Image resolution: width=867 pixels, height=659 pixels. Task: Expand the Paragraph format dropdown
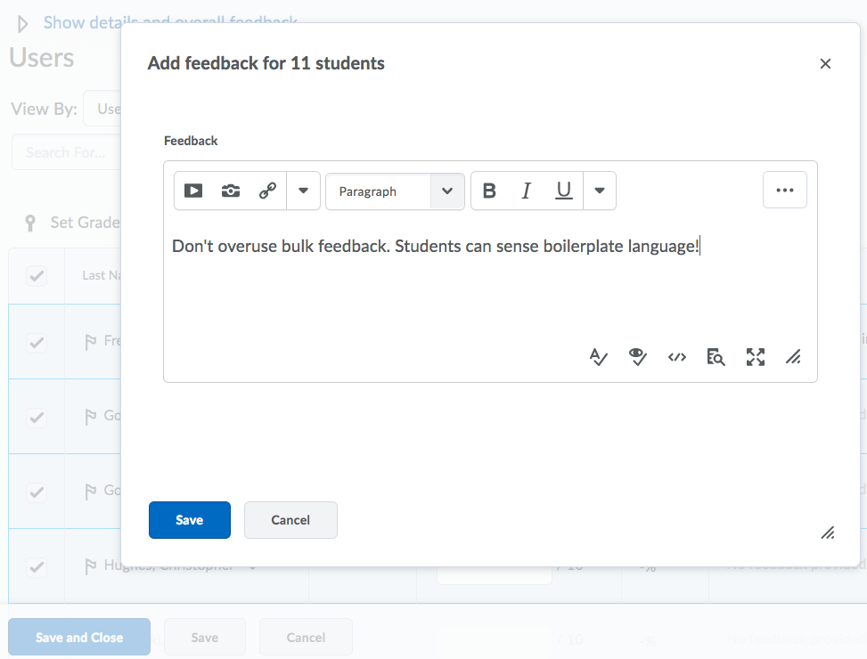click(395, 191)
